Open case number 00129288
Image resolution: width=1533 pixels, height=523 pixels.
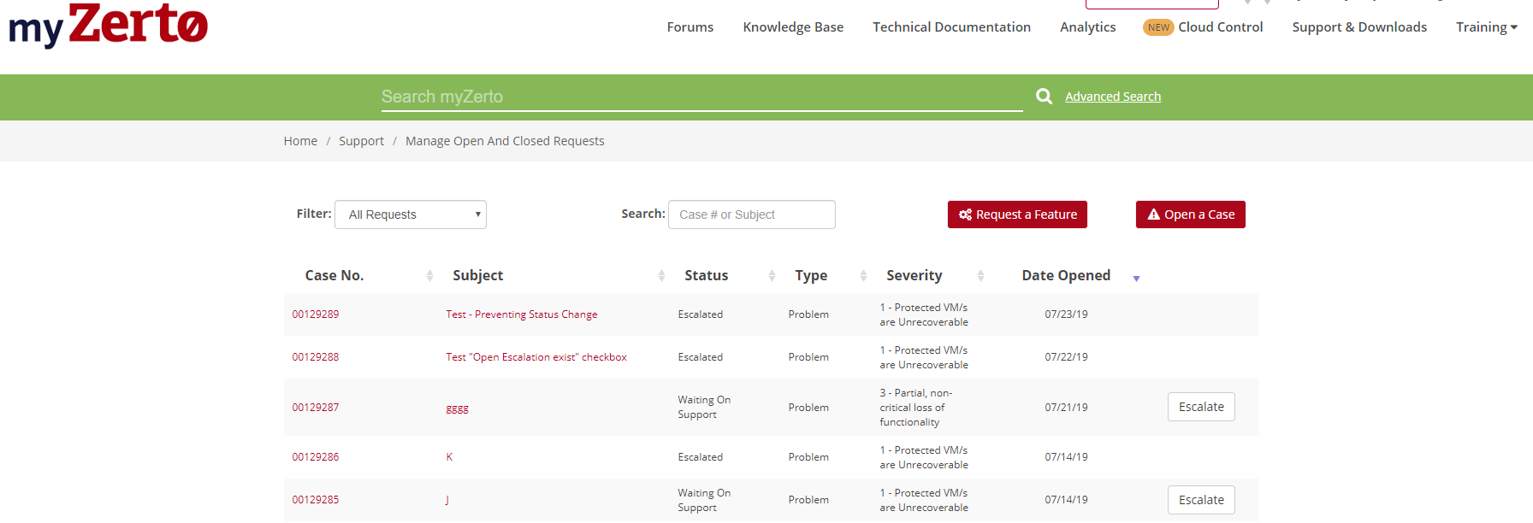pos(316,357)
